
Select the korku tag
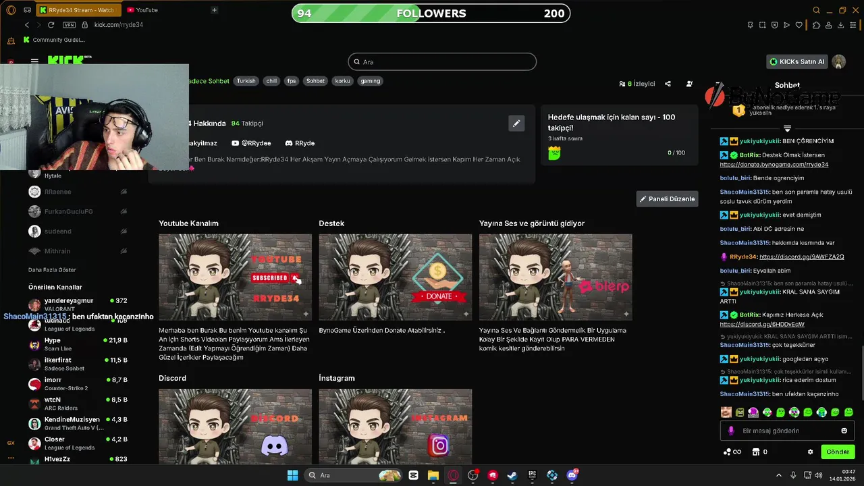coord(342,80)
